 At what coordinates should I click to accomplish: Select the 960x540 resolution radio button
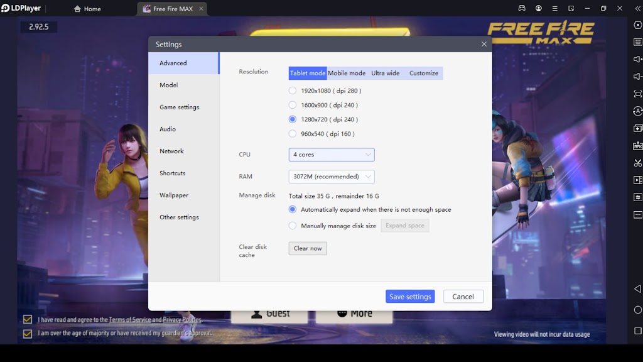(x=293, y=134)
